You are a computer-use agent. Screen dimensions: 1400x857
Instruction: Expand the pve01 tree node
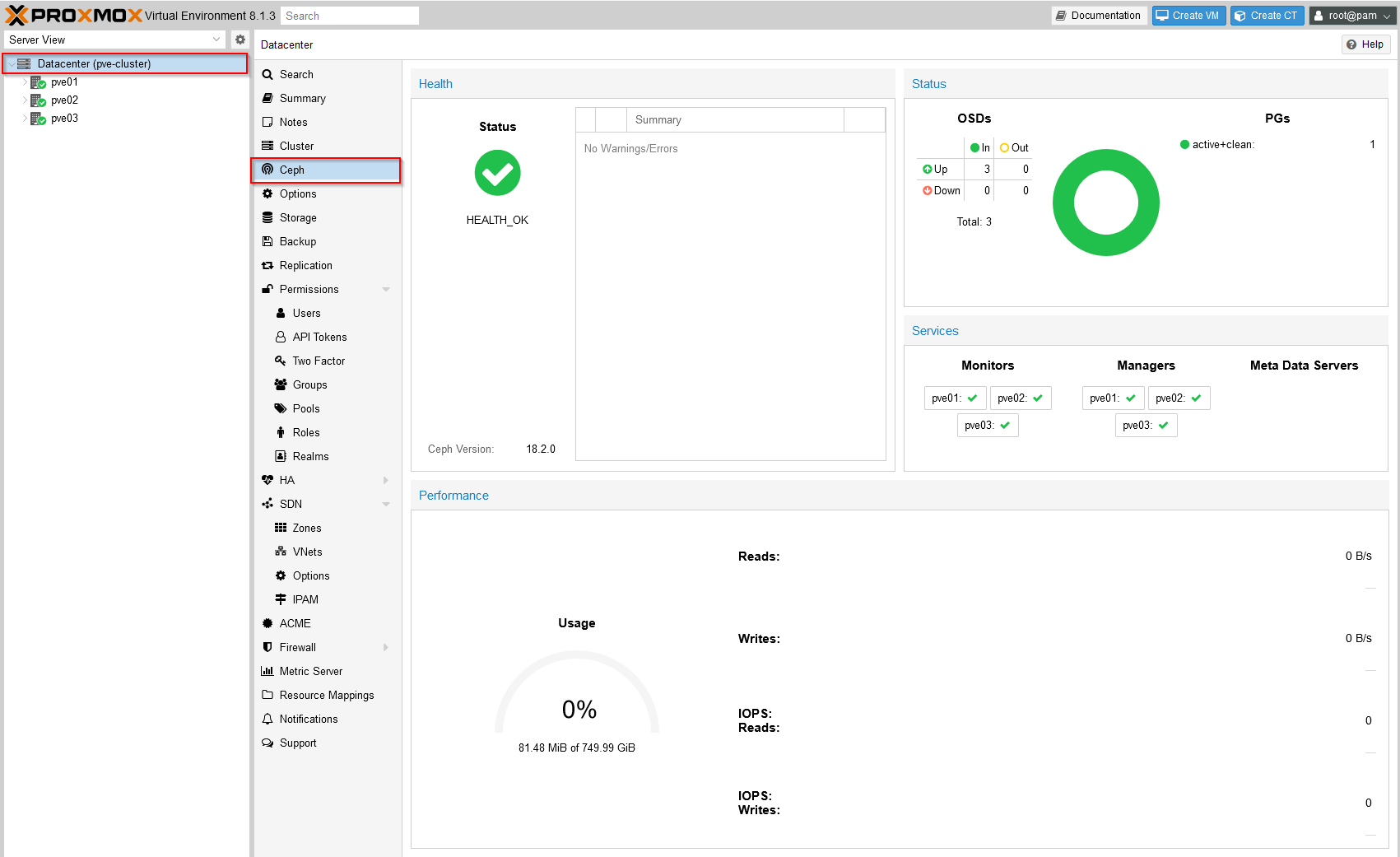(25, 82)
